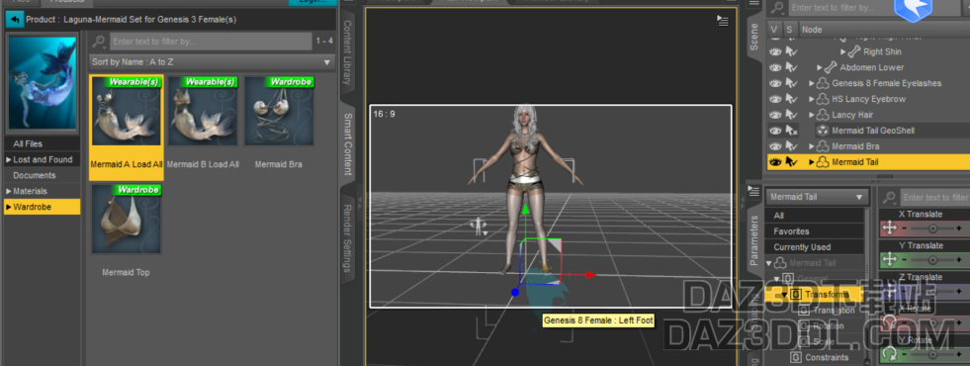Toggle visibility of Mermaid Tail GeoShell
Screen dimensions: 970x366
pyautogui.click(x=775, y=131)
